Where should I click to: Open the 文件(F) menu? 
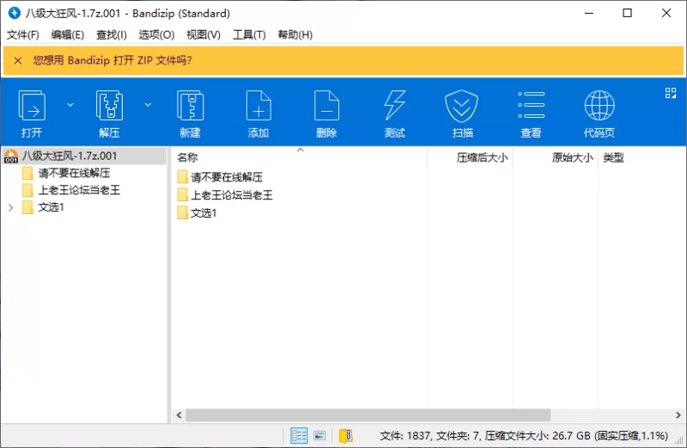(23, 34)
